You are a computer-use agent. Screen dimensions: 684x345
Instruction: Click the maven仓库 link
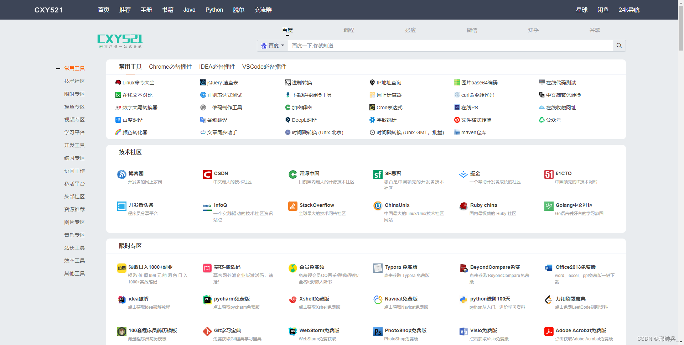click(x=474, y=132)
